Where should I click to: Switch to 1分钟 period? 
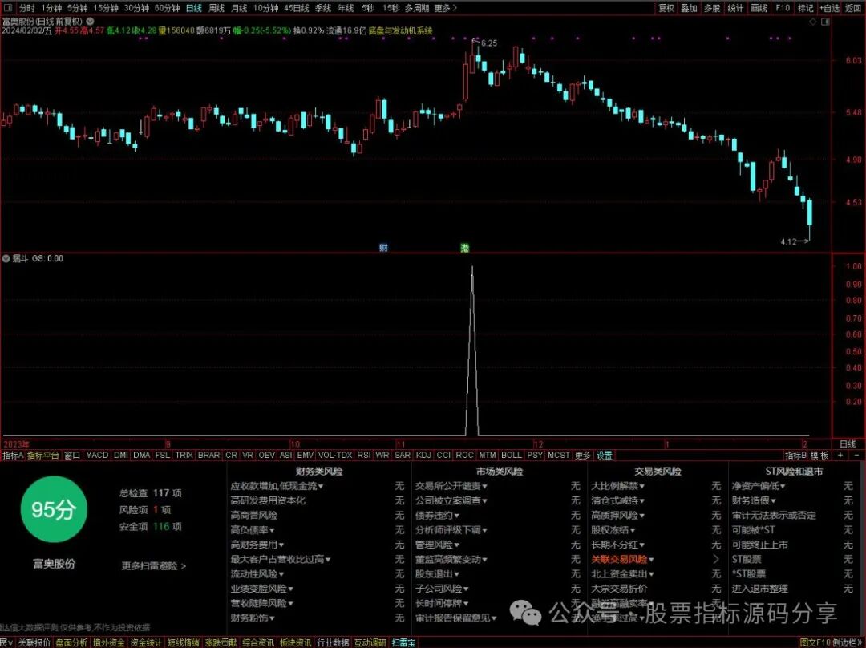[x=51, y=8]
